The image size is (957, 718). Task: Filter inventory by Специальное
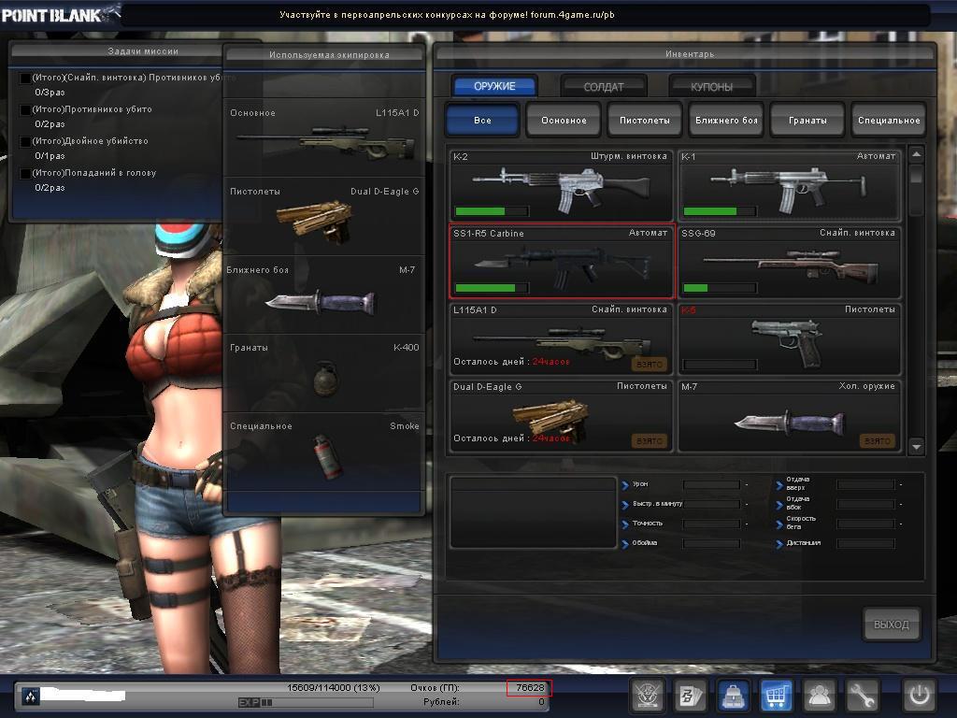889,120
